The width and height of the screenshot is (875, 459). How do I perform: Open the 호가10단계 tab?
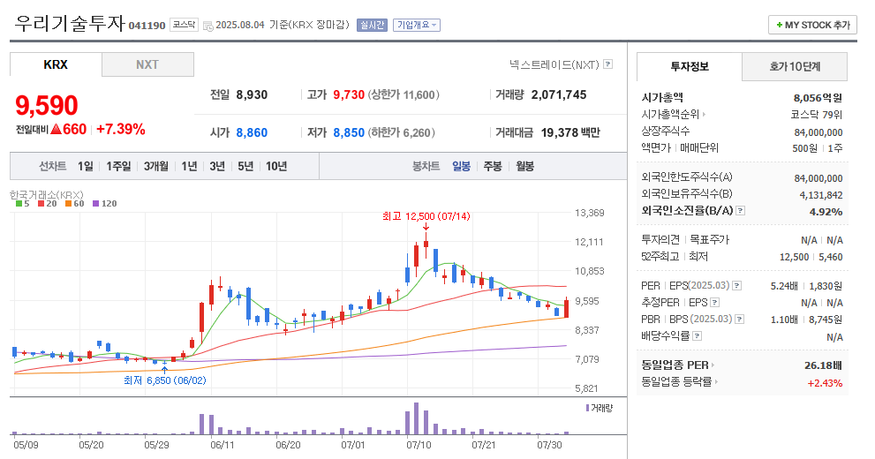pos(795,66)
